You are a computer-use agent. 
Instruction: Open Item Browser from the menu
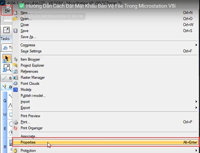[105, 60]
